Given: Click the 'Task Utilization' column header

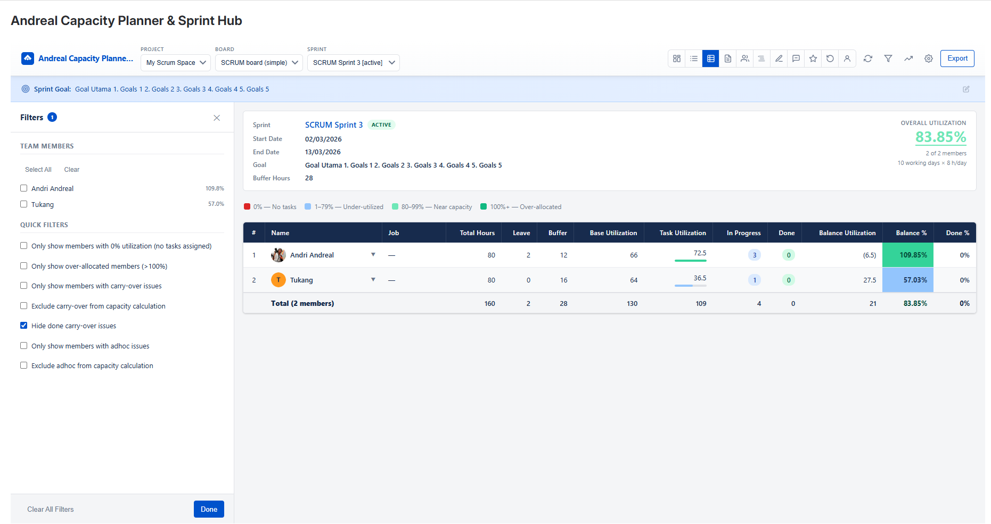Looking at the screenshot, I should (682, 233).
